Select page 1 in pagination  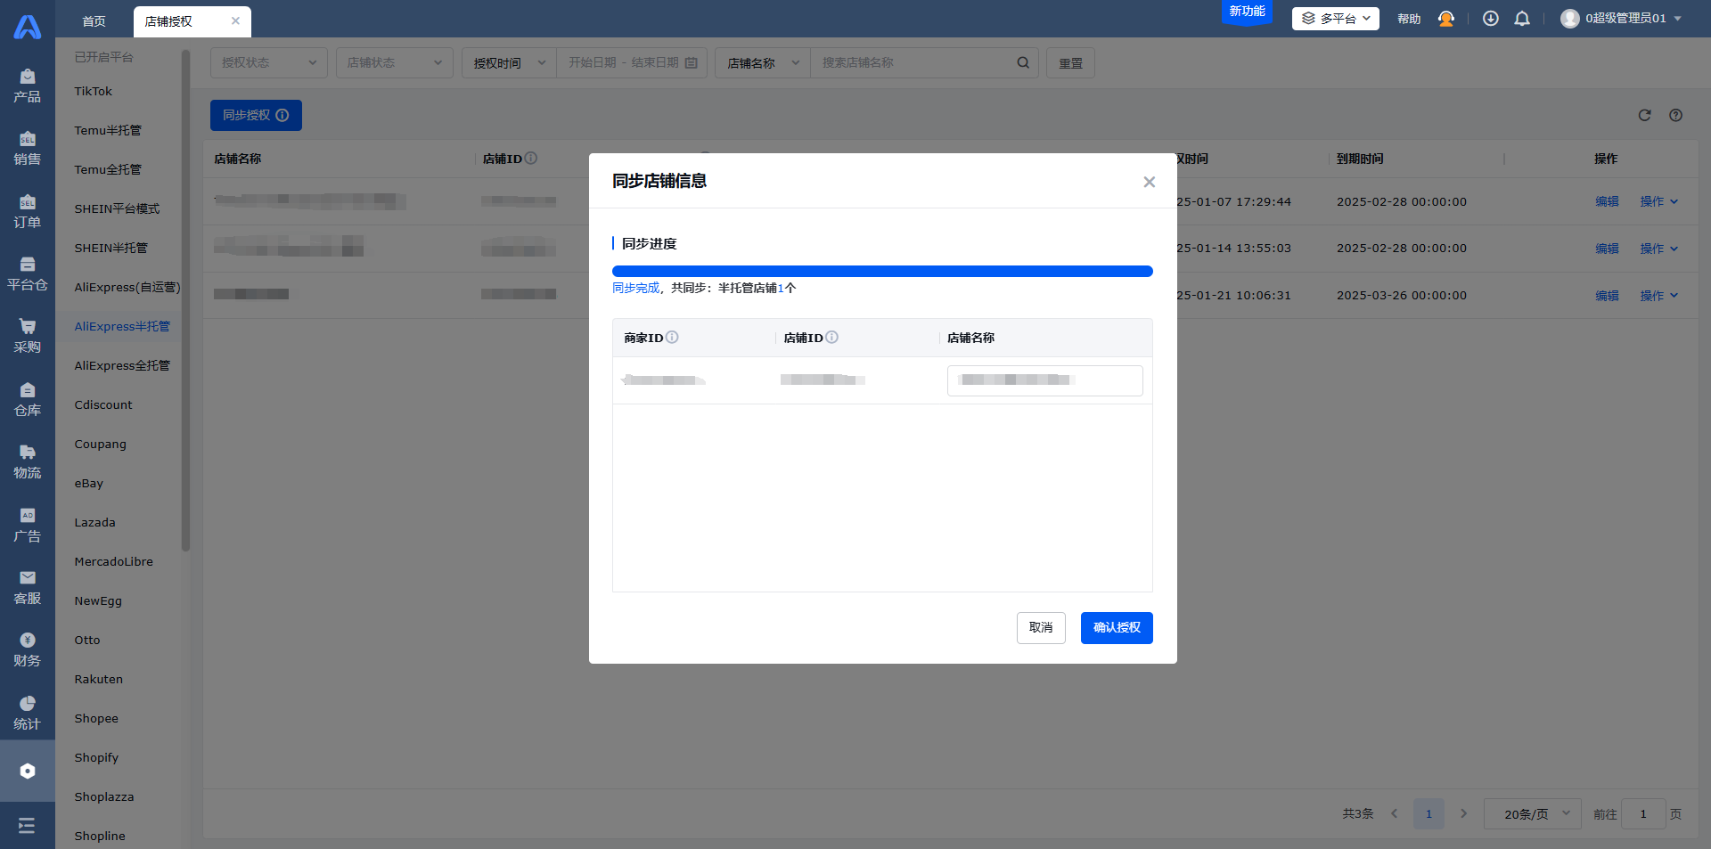tap(1429, 813)
